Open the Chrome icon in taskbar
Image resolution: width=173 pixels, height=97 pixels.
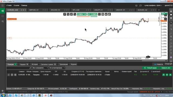tap(22, 95)
